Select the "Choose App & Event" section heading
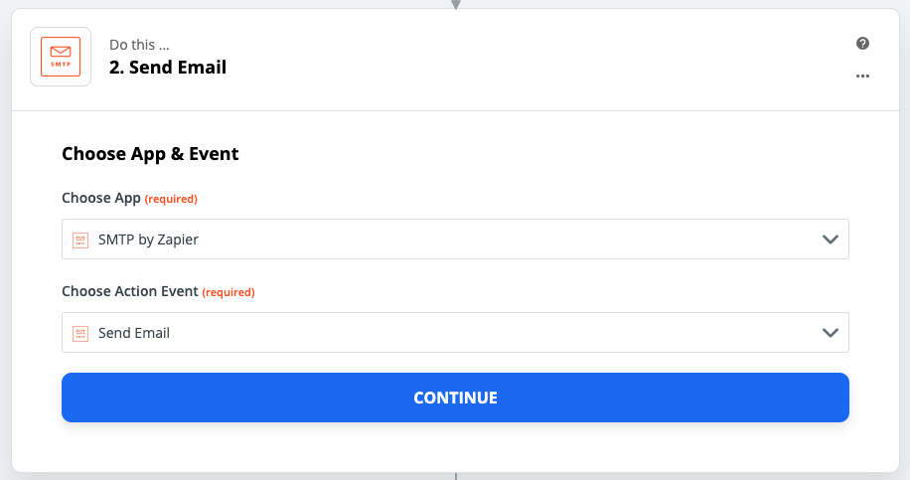Viewport: 910px width, 480px height. [150, 154]
